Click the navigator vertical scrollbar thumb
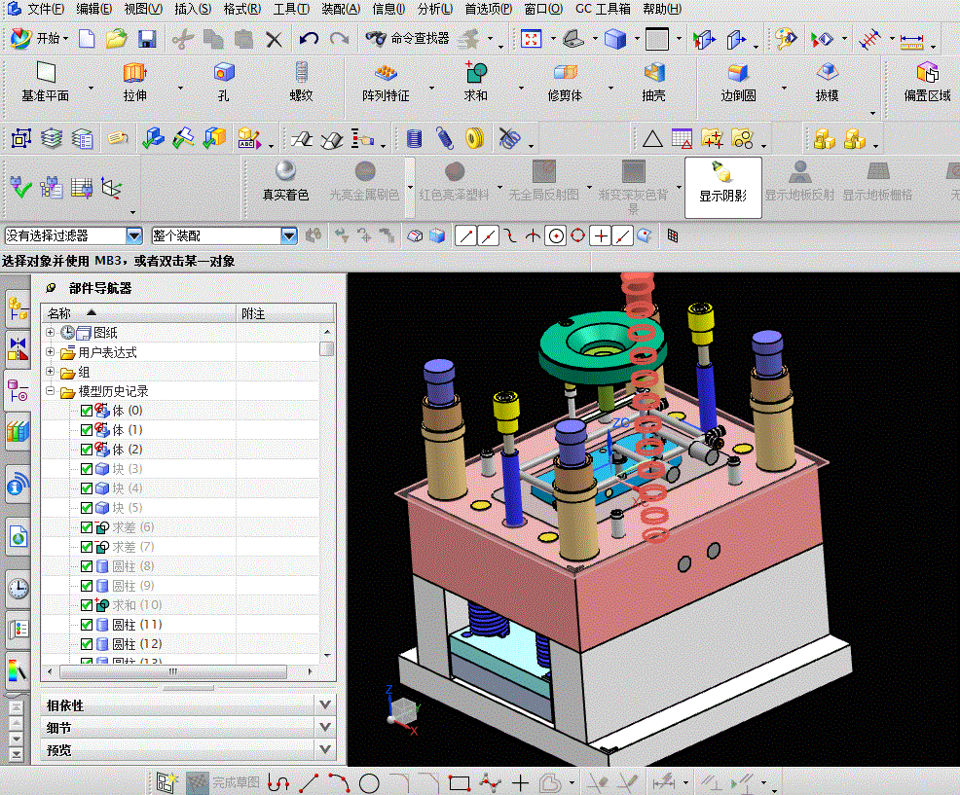Image resolution: width=960 pixels, height=795 pixels. point(327,348)
